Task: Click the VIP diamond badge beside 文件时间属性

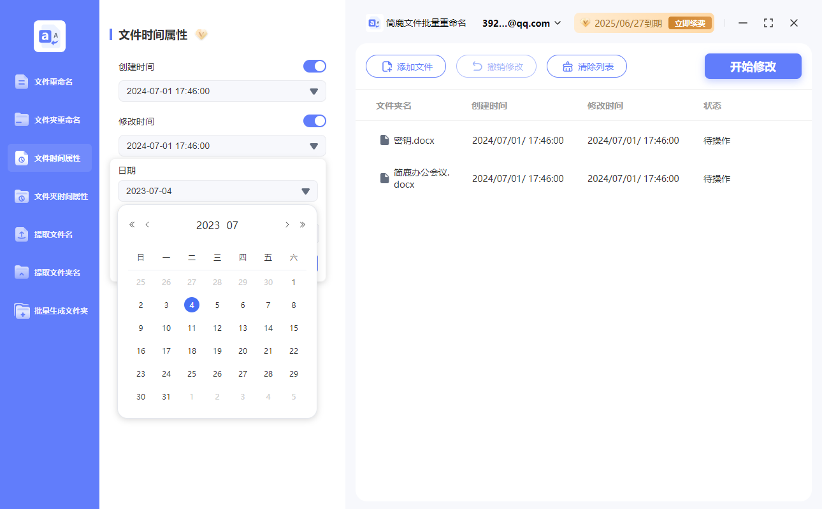Action: pos(201,35)
